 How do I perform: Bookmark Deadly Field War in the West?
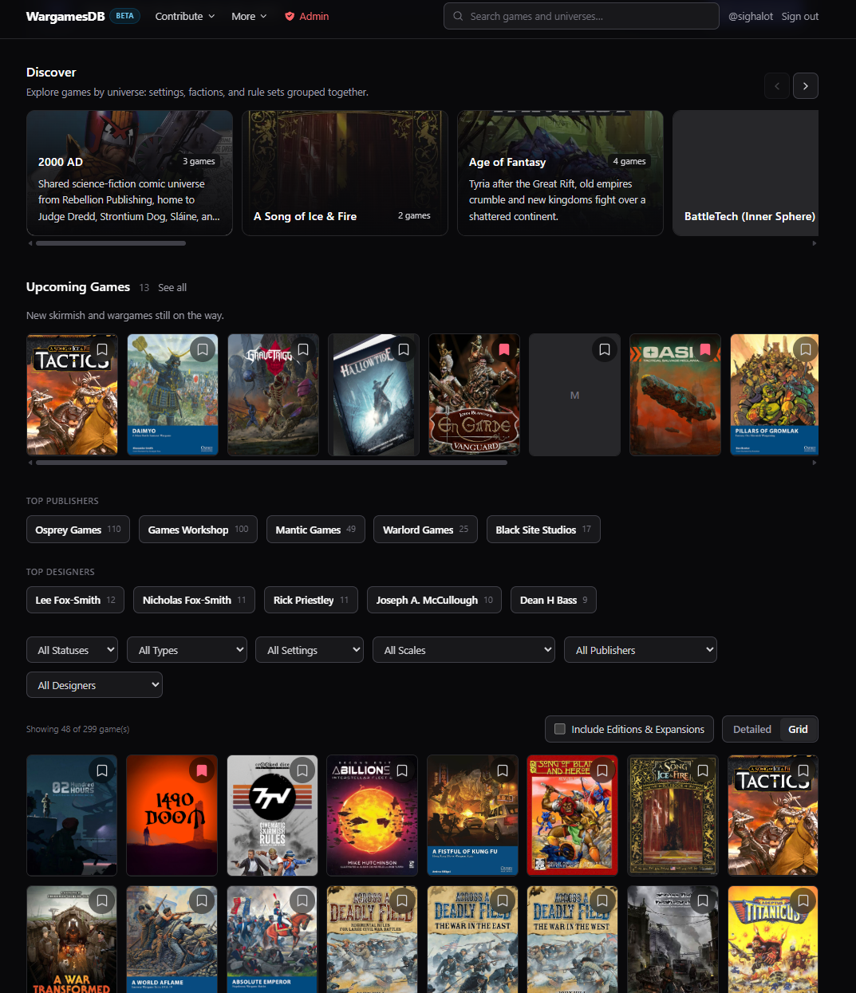[602, 900]
